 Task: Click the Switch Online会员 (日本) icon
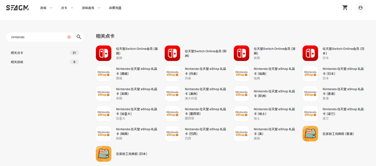(x=310, y=53)
